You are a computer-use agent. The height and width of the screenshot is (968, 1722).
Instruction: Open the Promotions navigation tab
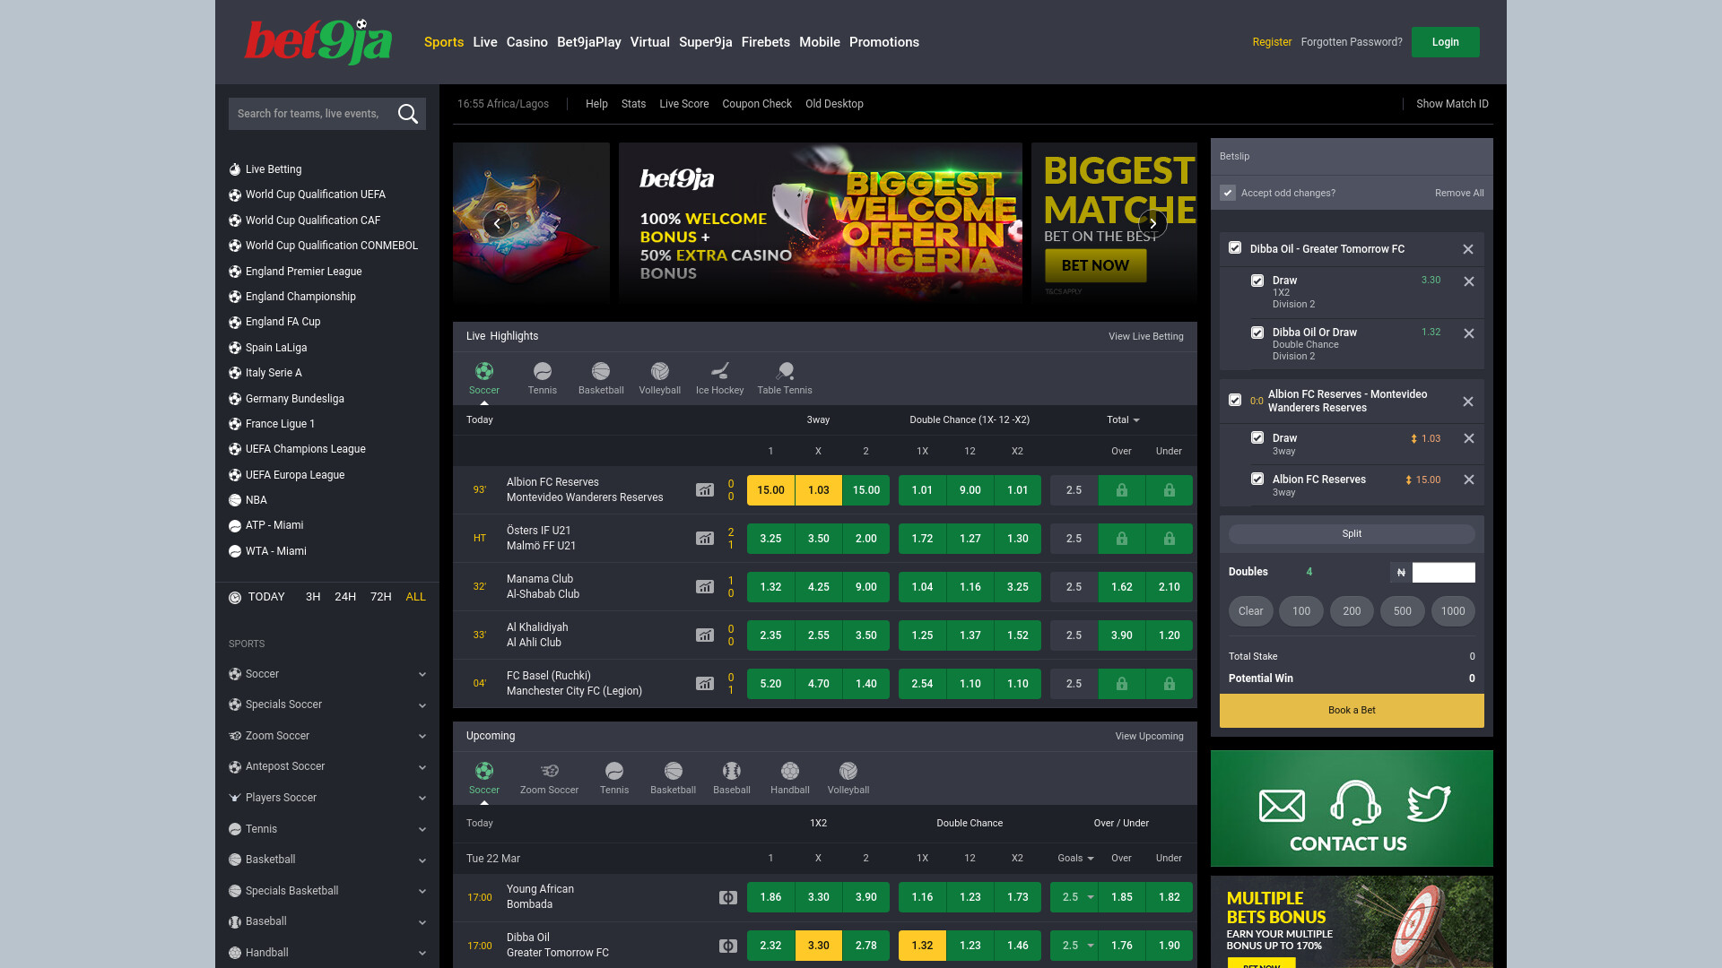click(884, 42)
